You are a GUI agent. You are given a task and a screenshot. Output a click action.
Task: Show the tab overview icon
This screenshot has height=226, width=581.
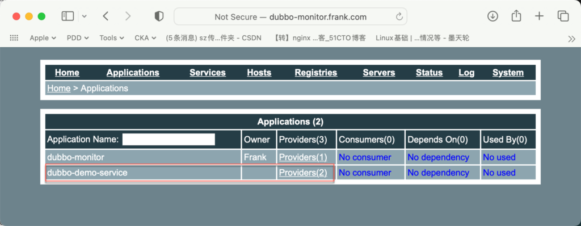(563, 16)
